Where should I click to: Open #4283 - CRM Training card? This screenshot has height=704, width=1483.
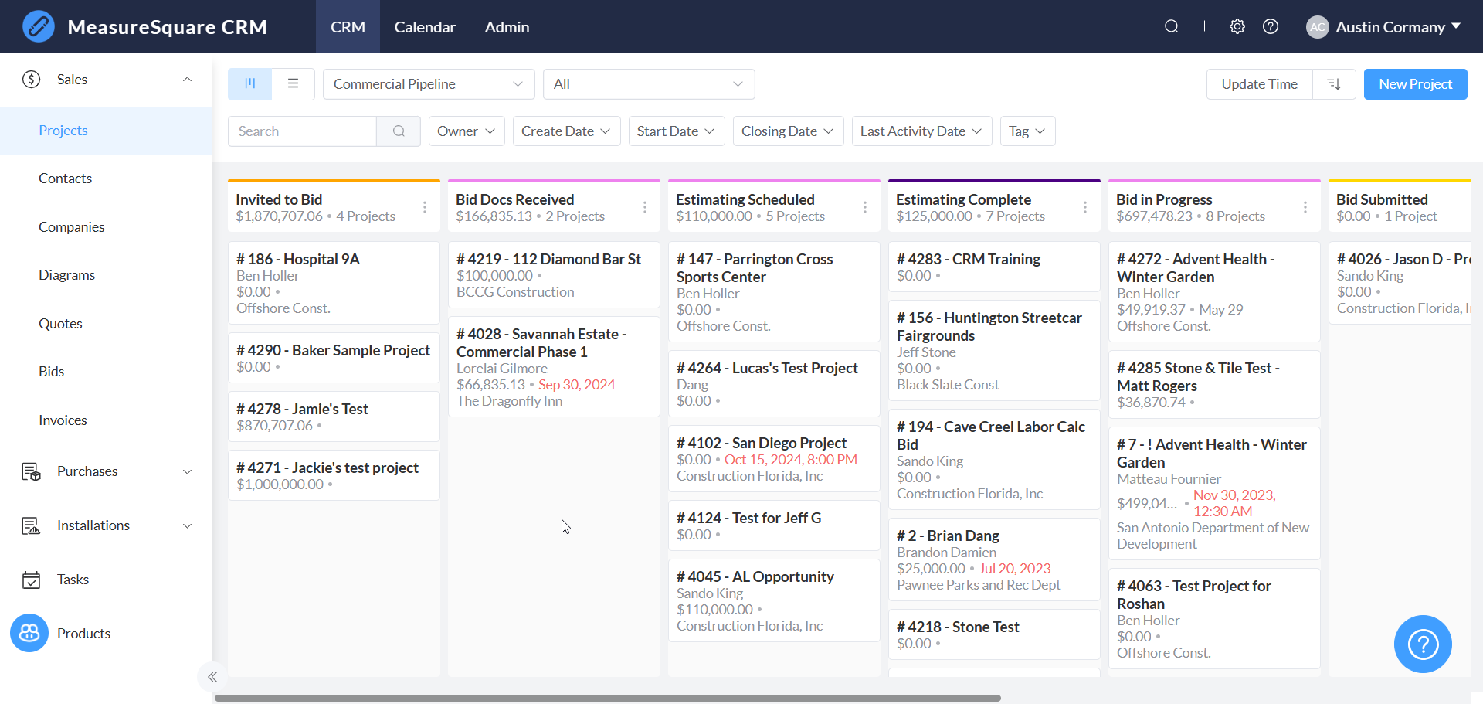[994, 267]
